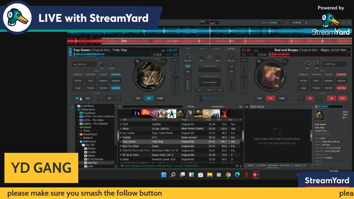Click the CUE button on deck B
The height and width of the screenshot is (199, 354).
pos(259,98)
